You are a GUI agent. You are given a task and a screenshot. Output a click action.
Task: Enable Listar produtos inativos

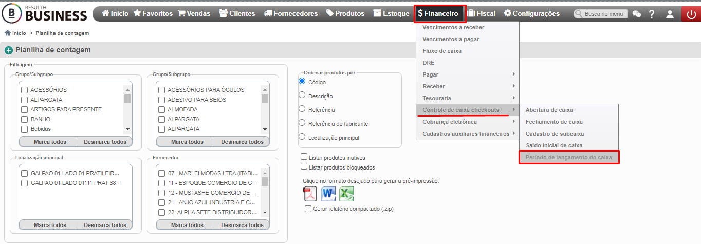click(x=304, y=157)
